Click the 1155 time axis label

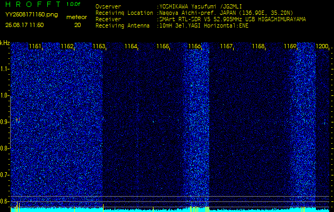coord(162,46)
